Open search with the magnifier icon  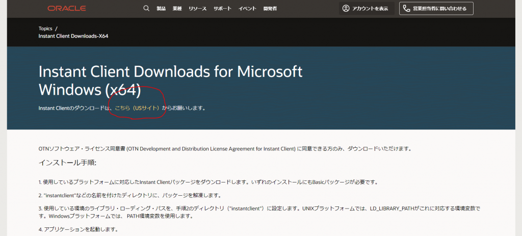[146, 9]
